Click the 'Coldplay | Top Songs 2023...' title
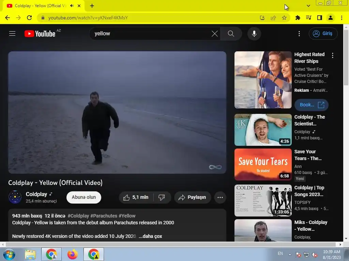Image resolution: width=349 pixels, height=261 pixels. coord(309,191)
